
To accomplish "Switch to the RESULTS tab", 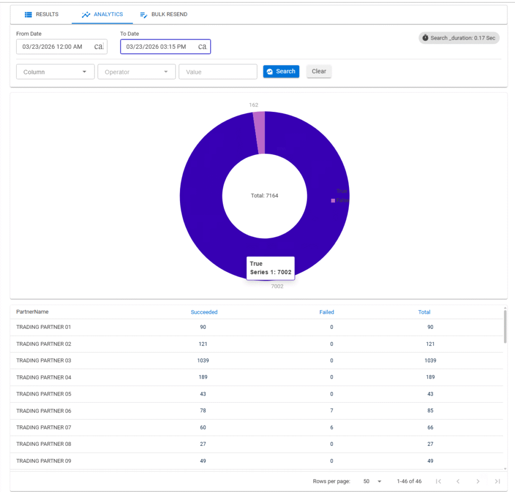I will (41, 14).
